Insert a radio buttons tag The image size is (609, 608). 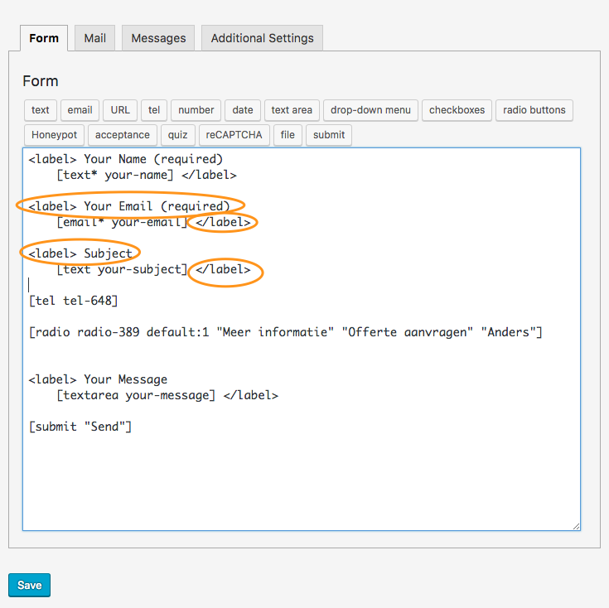coord(534,110)
